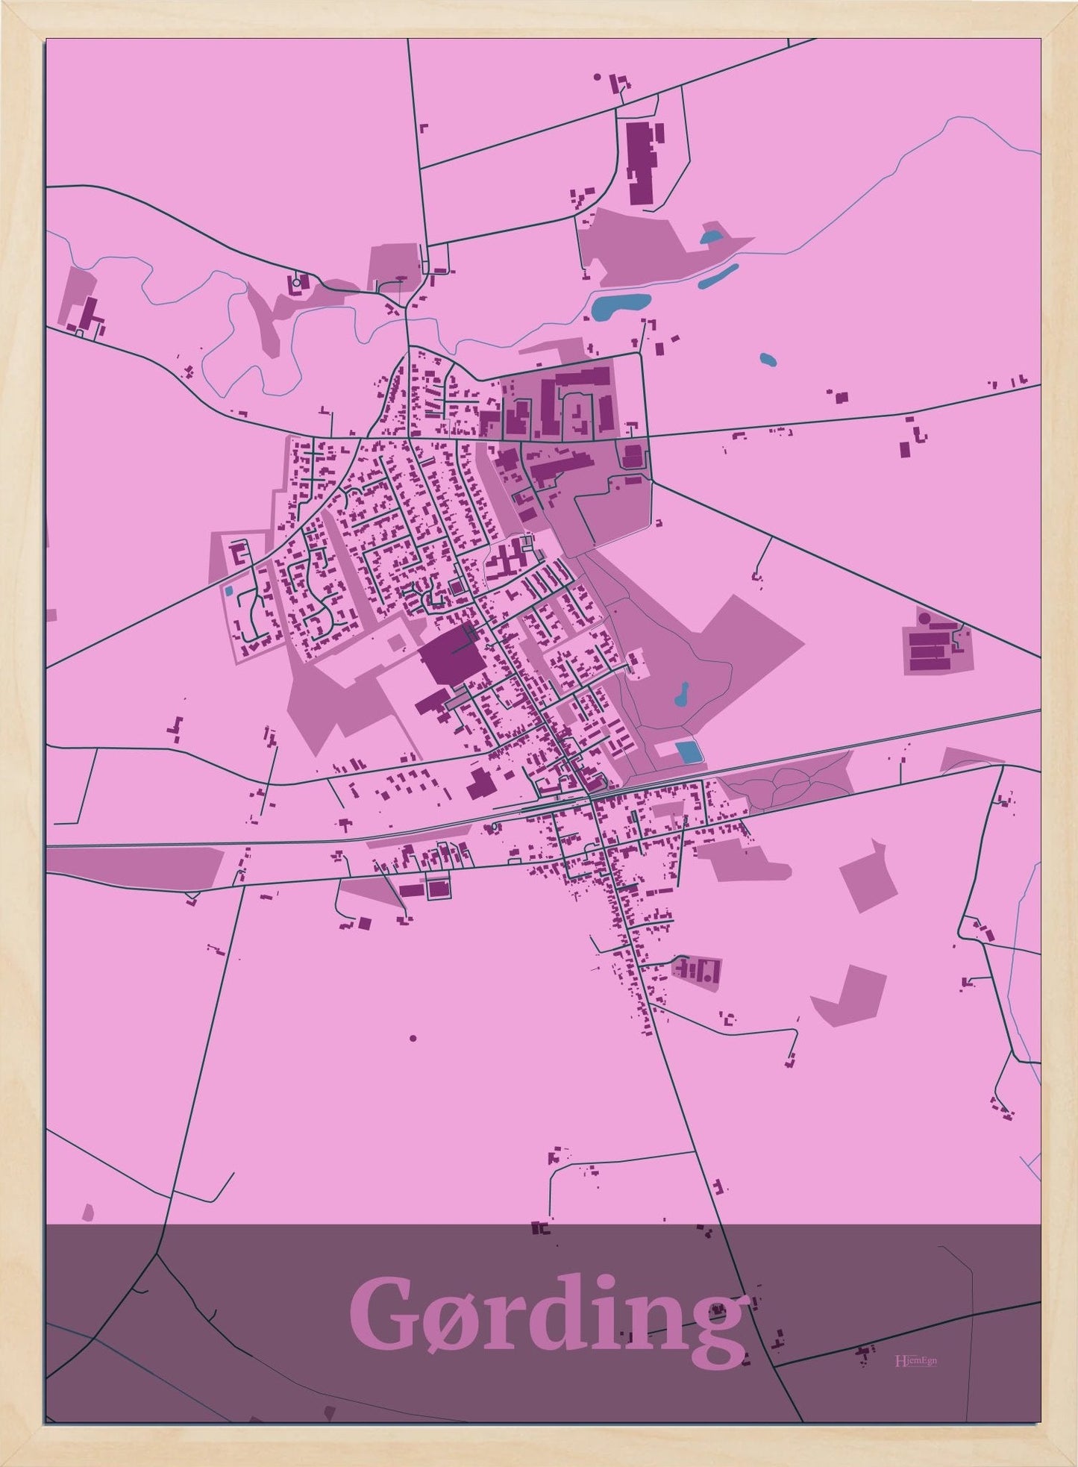Click the blue pond inside the eastern park
Viewport: 1078px width, 1467px height.
point(681,695)
